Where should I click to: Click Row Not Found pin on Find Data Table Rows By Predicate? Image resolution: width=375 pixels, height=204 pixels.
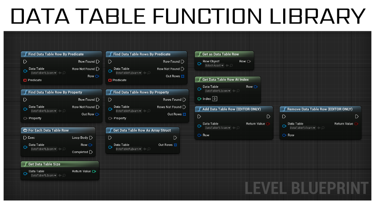click(x=182, y=69)
